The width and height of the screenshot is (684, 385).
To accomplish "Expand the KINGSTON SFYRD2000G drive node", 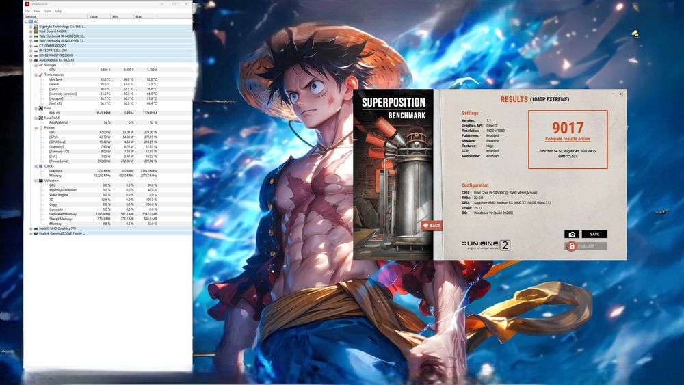I will coord(31,55).
